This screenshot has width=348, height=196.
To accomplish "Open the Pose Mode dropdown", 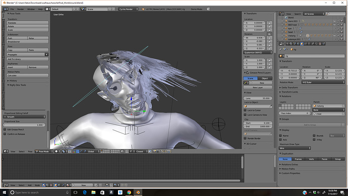I will [44, 152].
